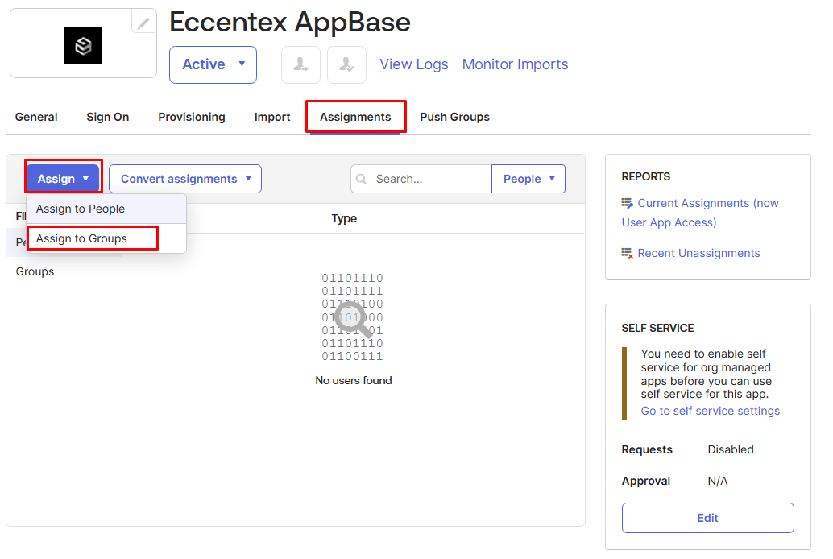This screenshot has height=559, width=833.
Task: Expand the Convert assignments dropdown
Action: (185, 179)
